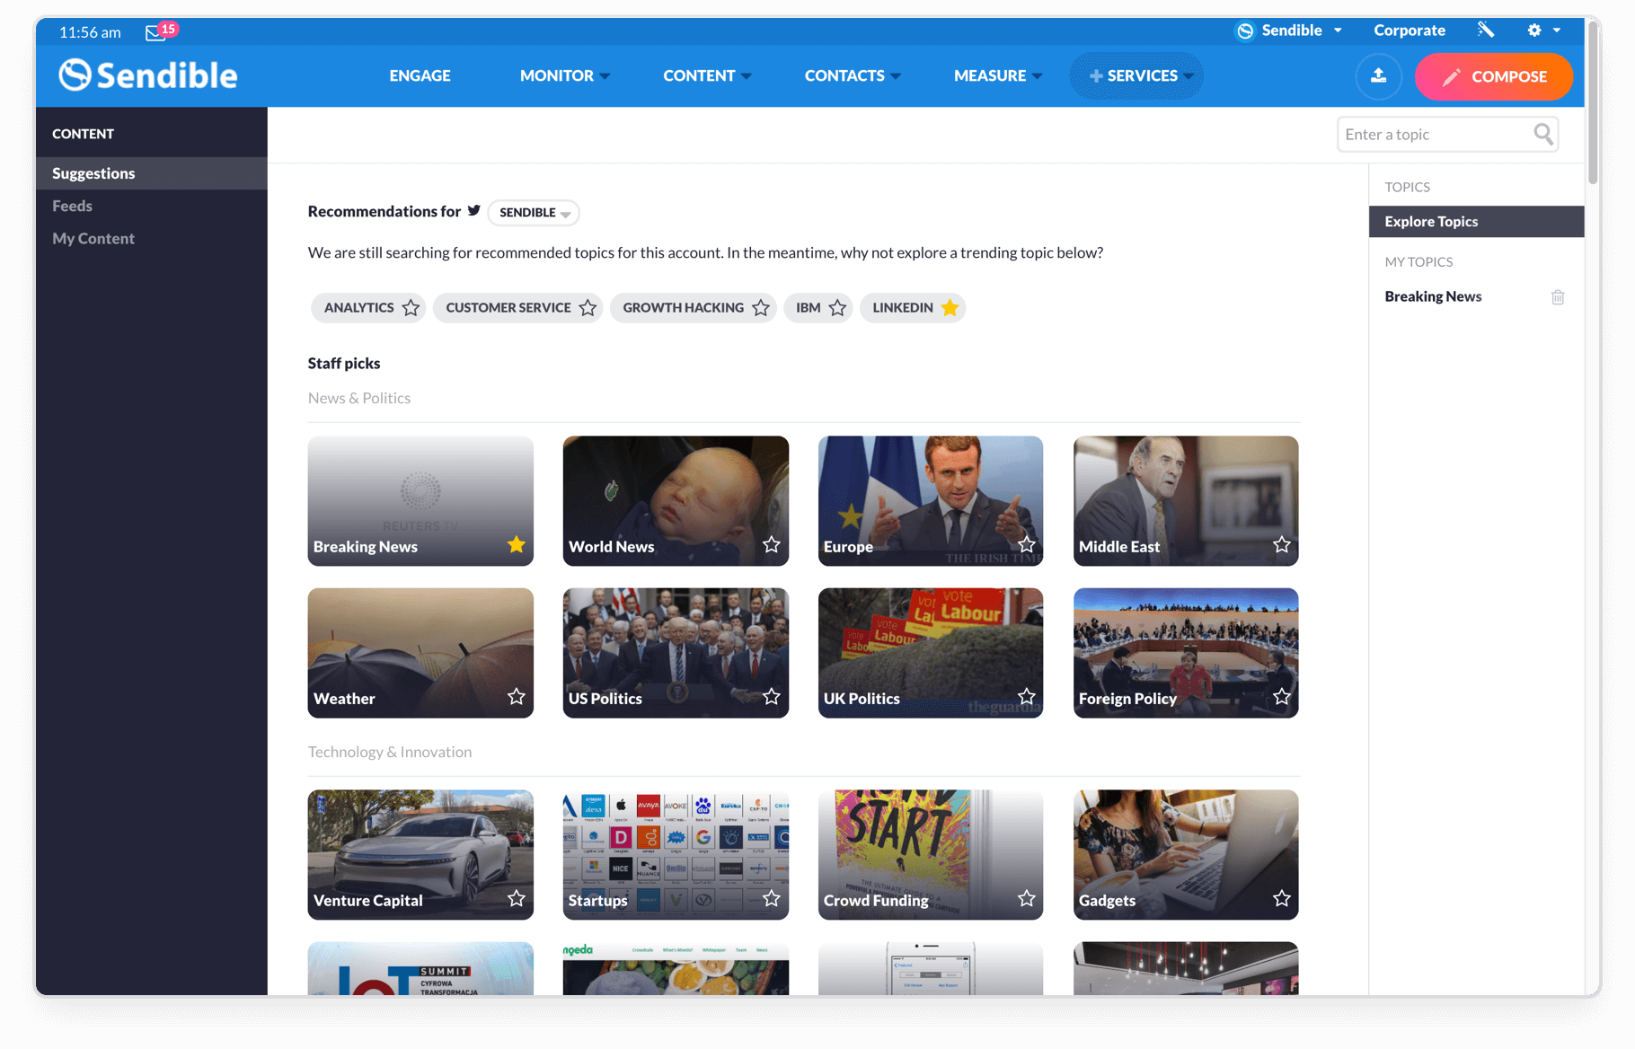This screenshot has height=1049, width=1635.
Task: Unstar the Breaking News card
Action: 517,545
